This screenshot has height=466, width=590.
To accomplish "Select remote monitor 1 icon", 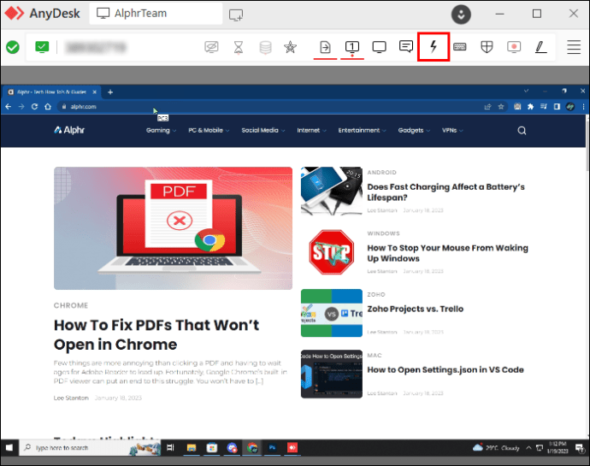I will pos(352,47).
